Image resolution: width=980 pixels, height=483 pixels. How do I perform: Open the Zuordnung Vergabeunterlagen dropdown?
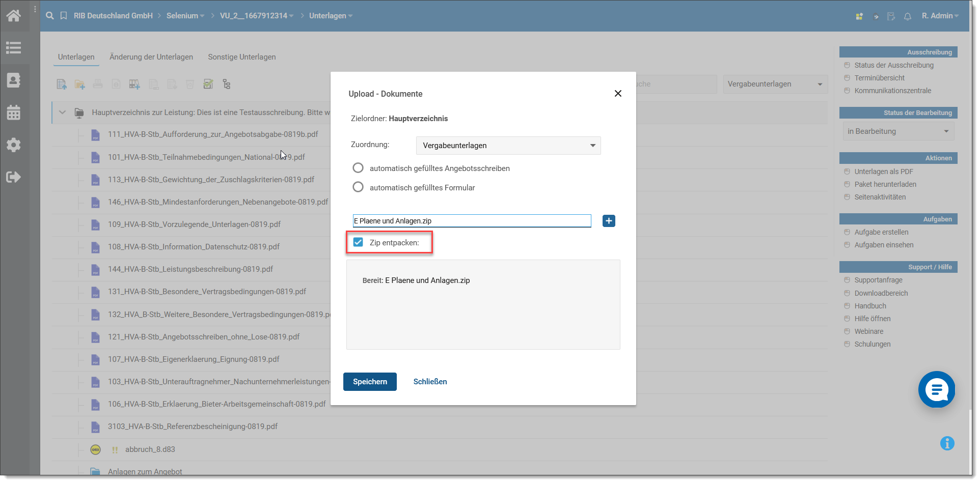(x=508, y=146)
